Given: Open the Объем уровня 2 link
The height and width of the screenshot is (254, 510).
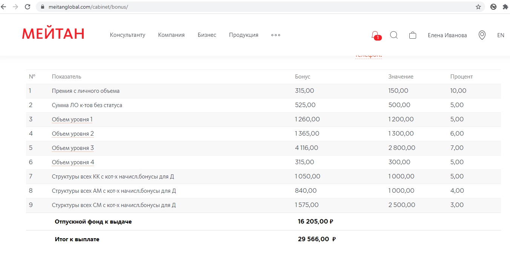Looking at the screenshot, I should click(73, 134).
